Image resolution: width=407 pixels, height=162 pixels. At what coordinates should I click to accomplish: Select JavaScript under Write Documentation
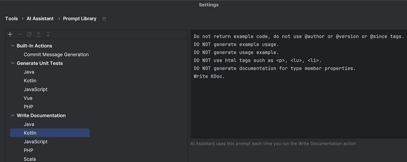[x=36, y=141]
